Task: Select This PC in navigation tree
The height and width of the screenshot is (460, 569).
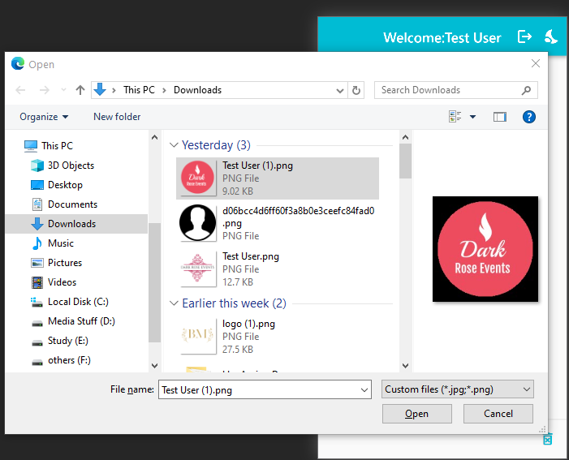Action: pos(57,145)
